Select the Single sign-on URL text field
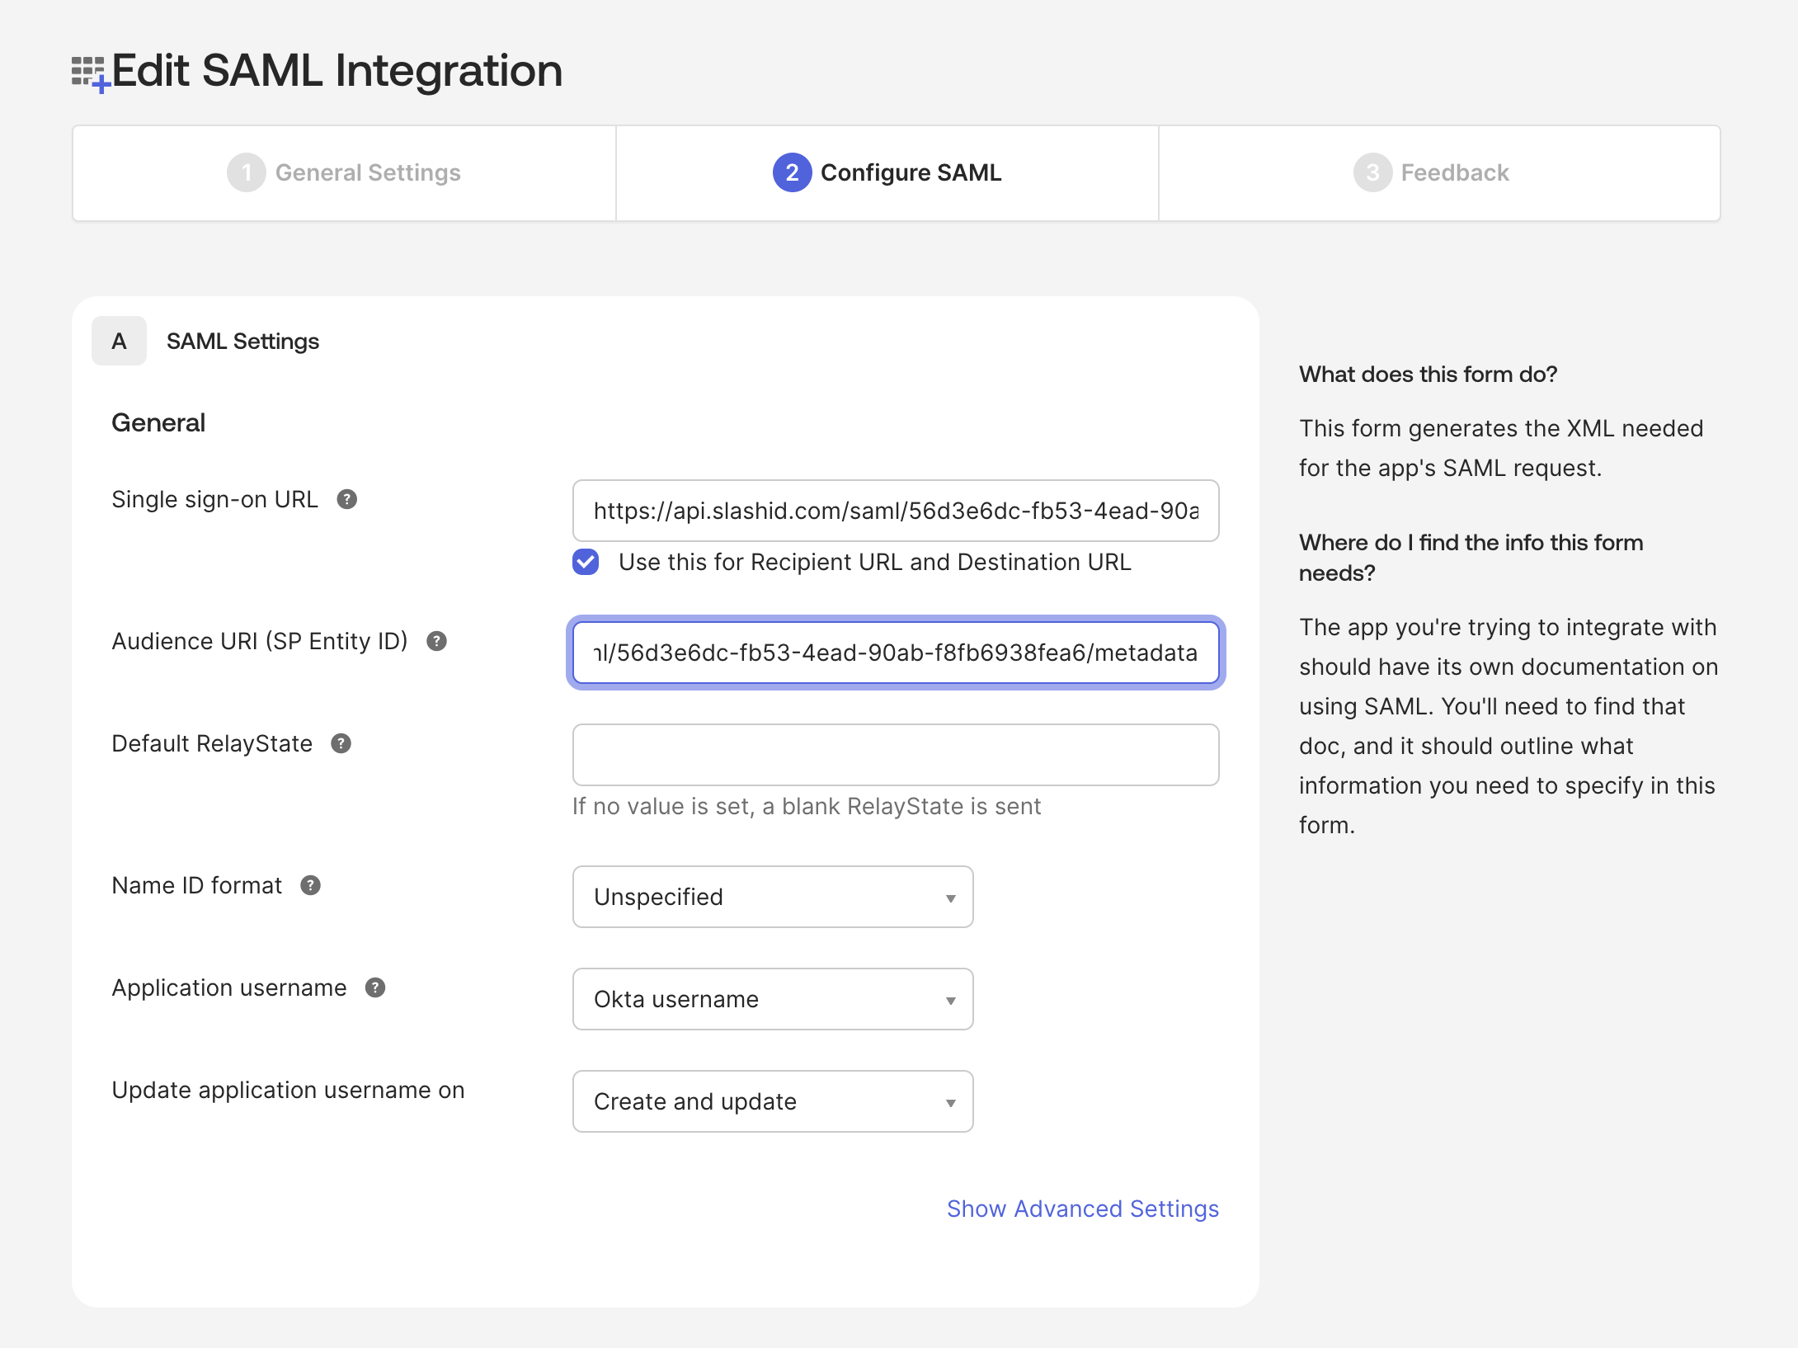This screenshot has height=1348, width=1798. pyautogui.click(x=895, y=511)
